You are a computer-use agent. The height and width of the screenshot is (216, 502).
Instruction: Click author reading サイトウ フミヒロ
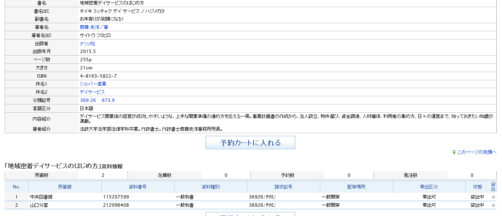click(x=95, y=35)
